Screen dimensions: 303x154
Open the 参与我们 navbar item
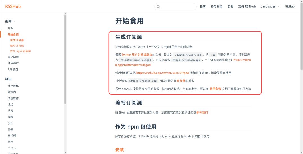pyautogui.click(x=216, y=6)
